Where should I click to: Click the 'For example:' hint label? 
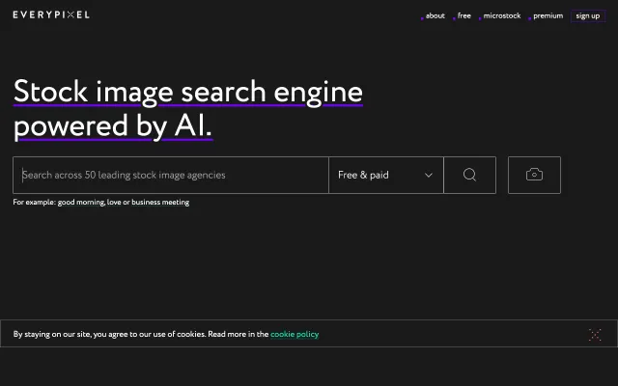(x=34, y=203)
